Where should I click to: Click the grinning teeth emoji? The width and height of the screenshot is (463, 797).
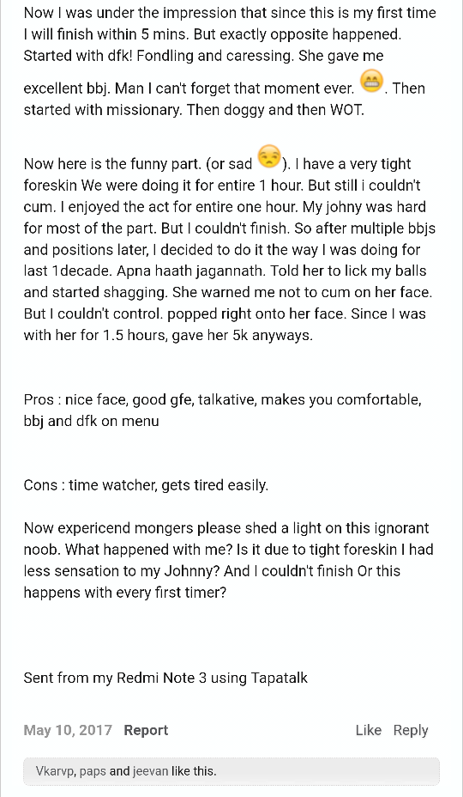[x=371, y=82]
